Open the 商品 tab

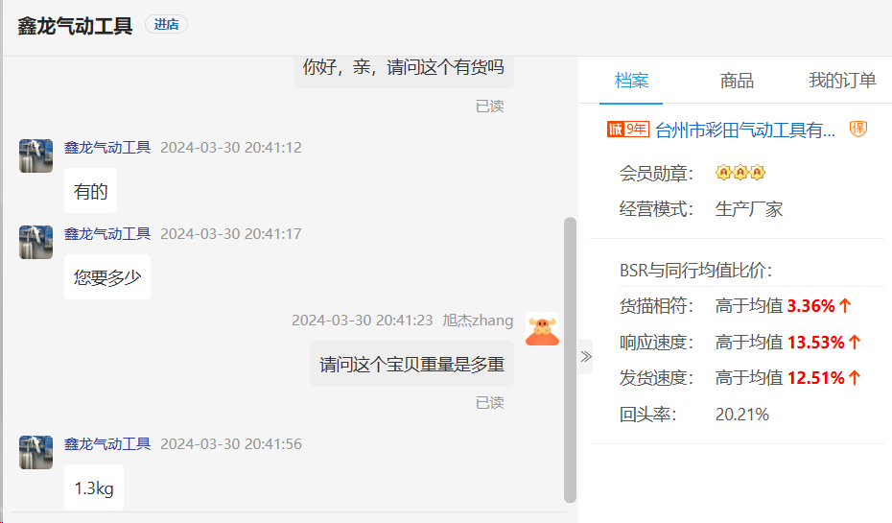coord(737,81)
